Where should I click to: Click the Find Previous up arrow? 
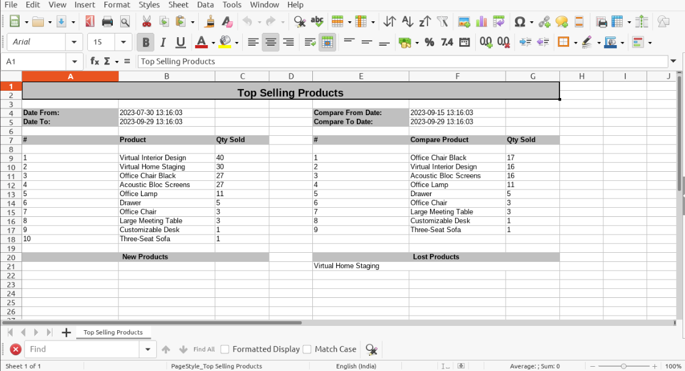165,349
